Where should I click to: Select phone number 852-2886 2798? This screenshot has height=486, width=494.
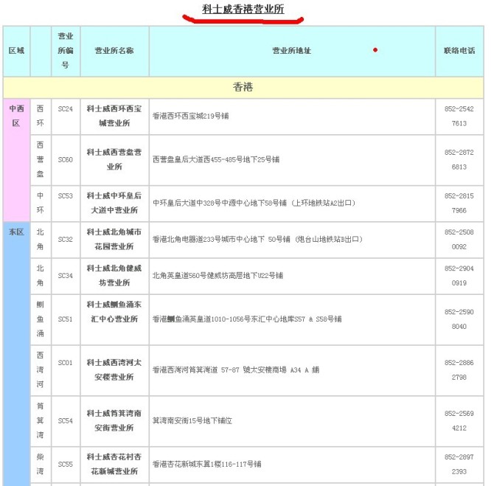click(459, 370)
